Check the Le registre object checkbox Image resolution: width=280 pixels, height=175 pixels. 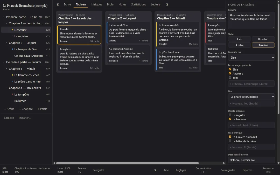[230, 115]
